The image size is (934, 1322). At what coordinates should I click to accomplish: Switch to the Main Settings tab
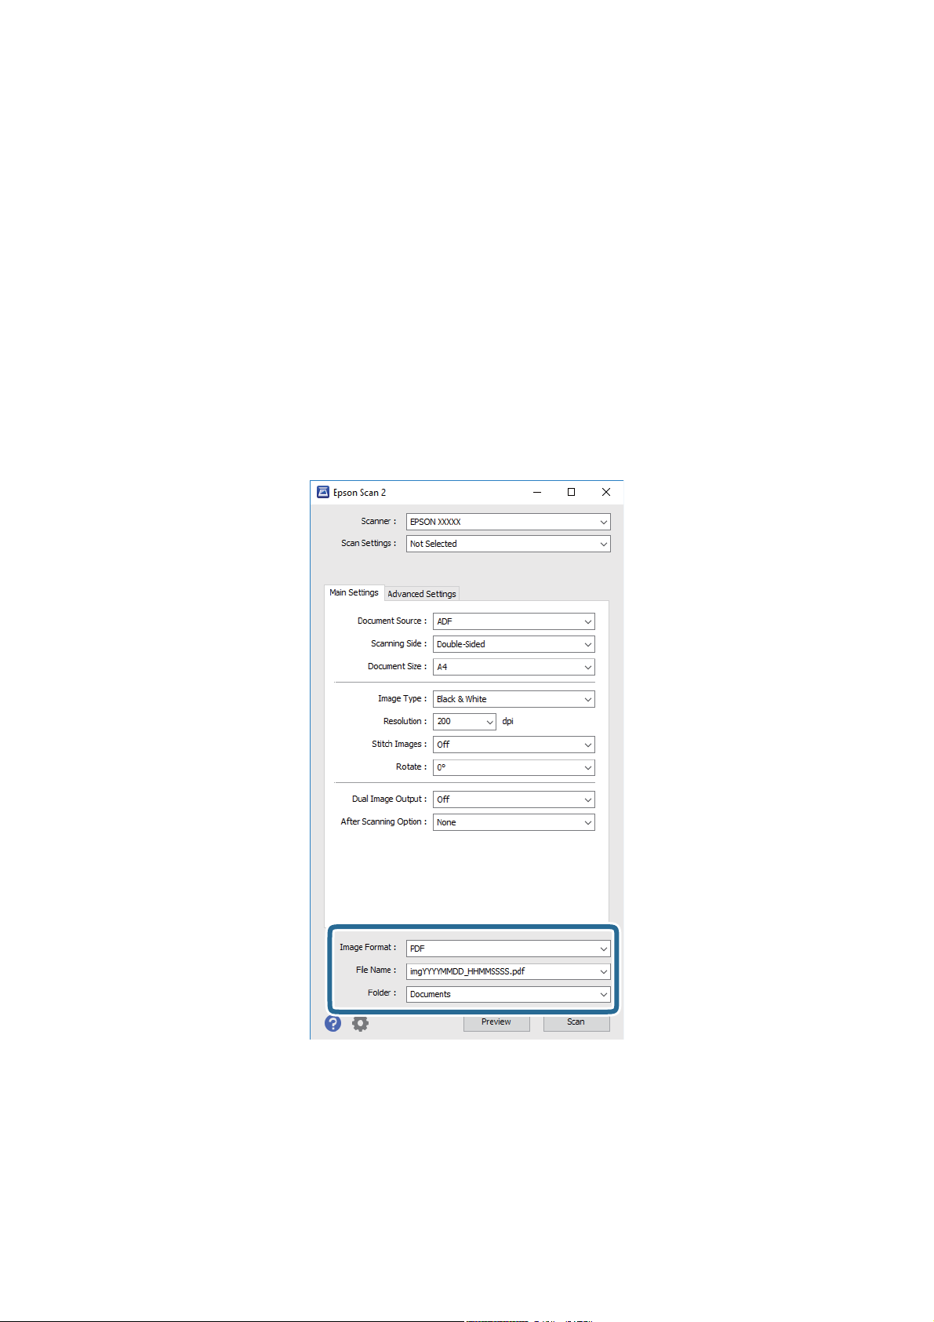[354, 592]
